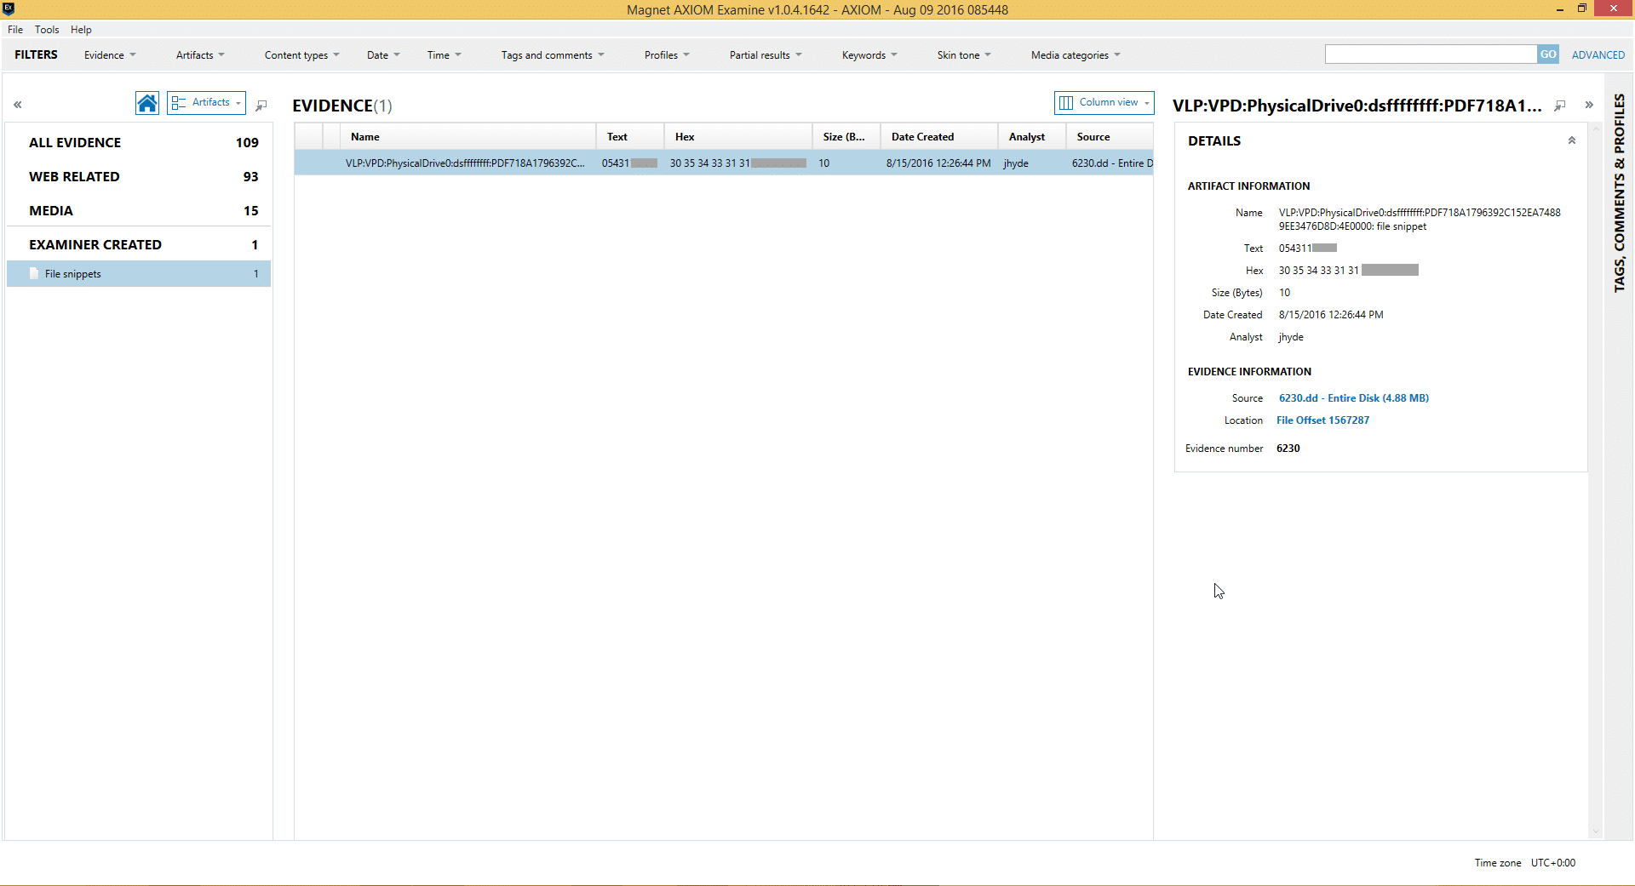The width and height of the screenshot is (1635, 886).
Task: Expand the Time filter
Action: tap(444, 55)
